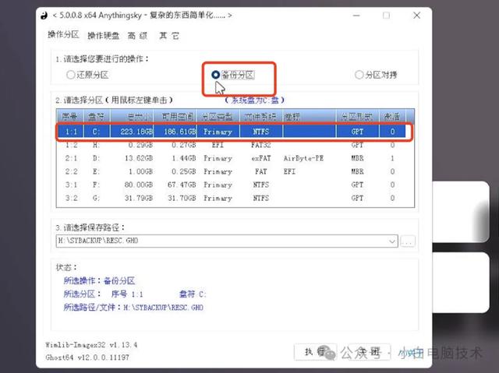Select partition row 3:2 drive G:
This screenshot has width=499, height=373.
pyautogui.click(x=231, y=199)
